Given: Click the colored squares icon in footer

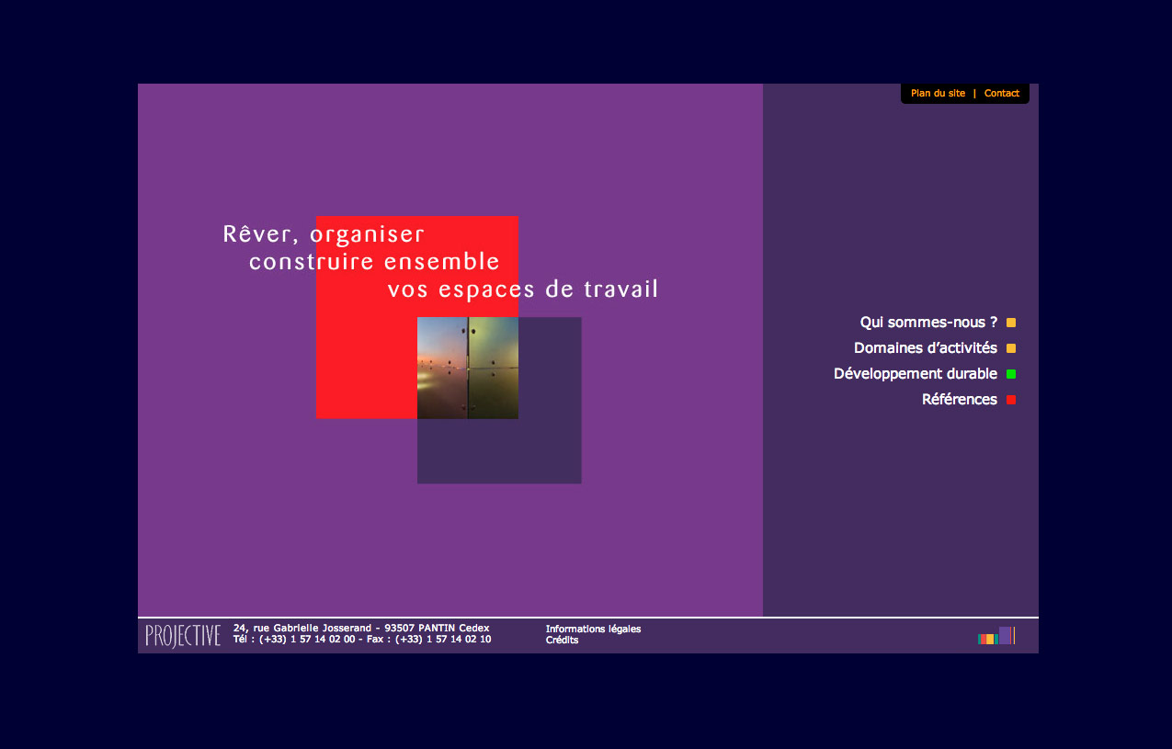Looking at the screenshot, I should pyautogui.click(x=996, y=636).
